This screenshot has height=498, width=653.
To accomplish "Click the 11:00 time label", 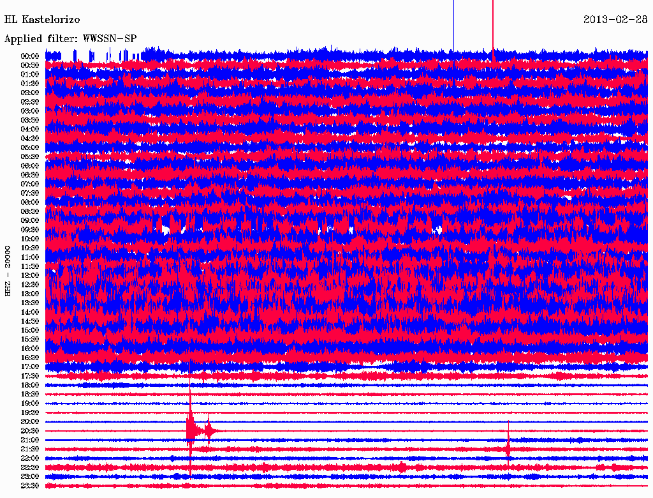I will [30, 257].
